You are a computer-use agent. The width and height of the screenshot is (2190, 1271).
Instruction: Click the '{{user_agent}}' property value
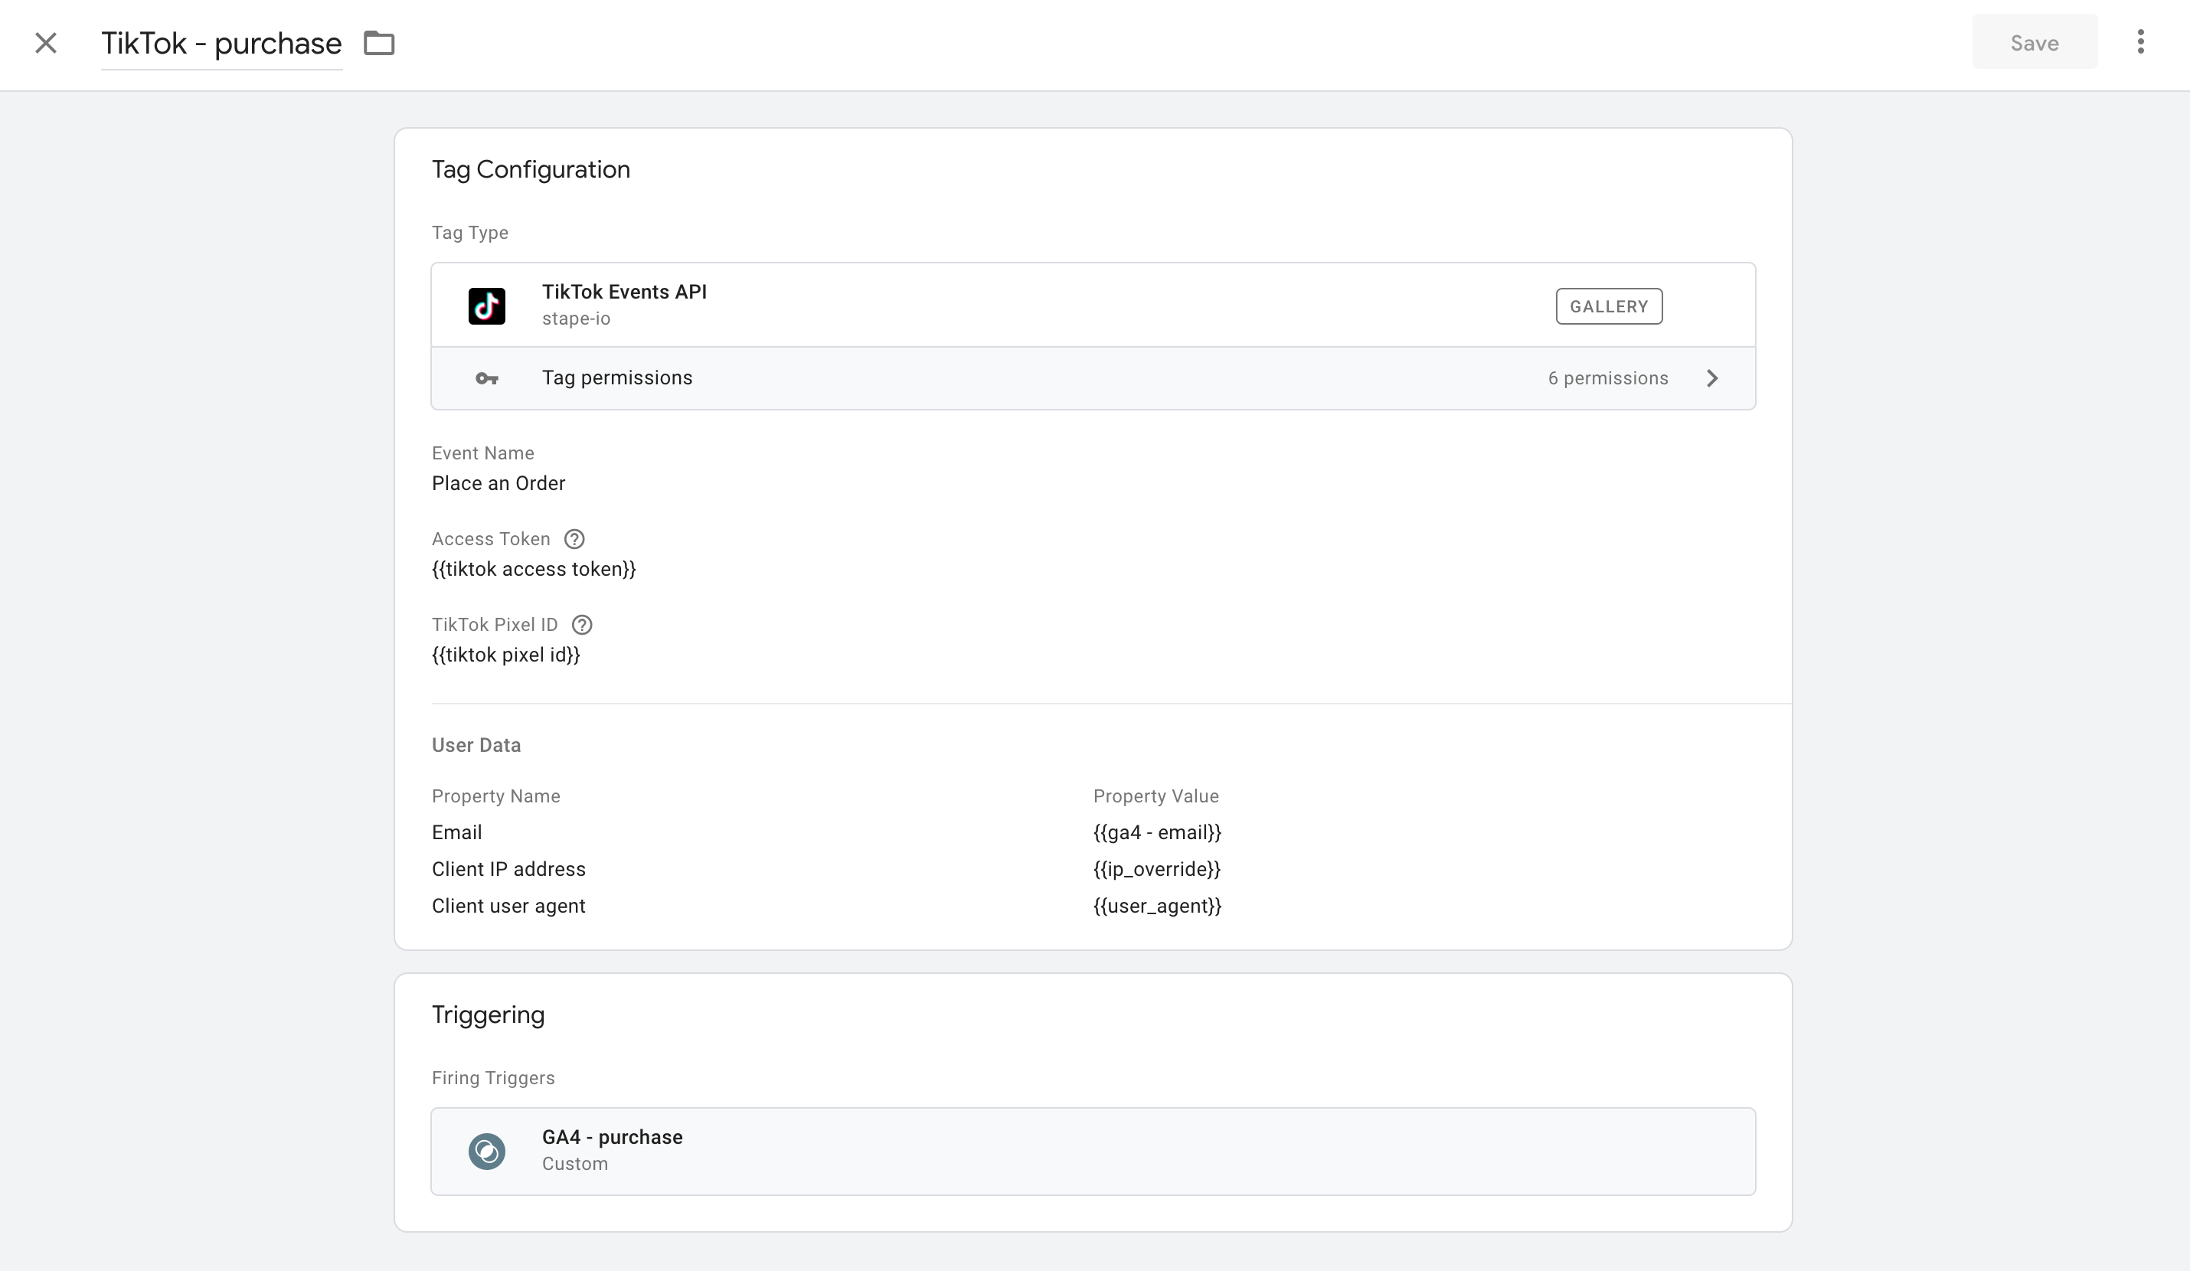(x=1158, y=906)
